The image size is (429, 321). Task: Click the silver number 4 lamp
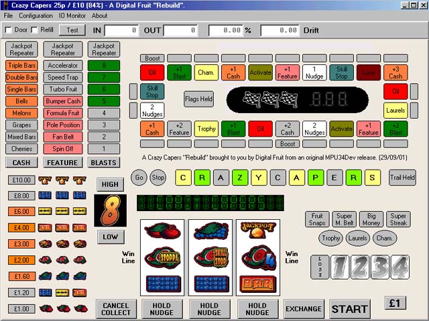400,267
